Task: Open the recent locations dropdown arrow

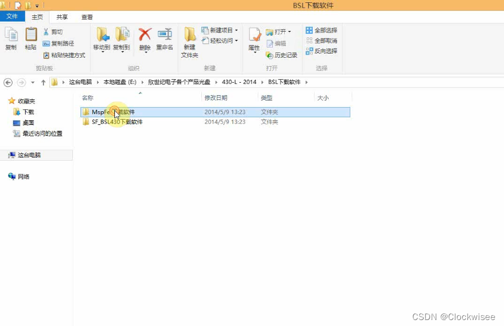Action: pyautogui.click(x=33, y=83)
